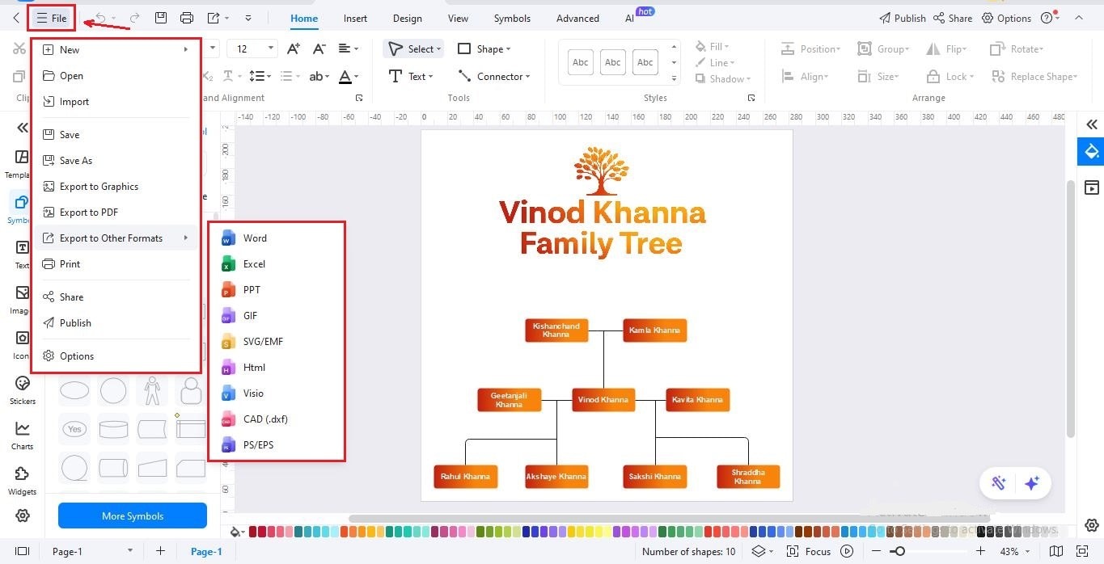Click the Save icon near the top toolbar

[x=161, y=18]
